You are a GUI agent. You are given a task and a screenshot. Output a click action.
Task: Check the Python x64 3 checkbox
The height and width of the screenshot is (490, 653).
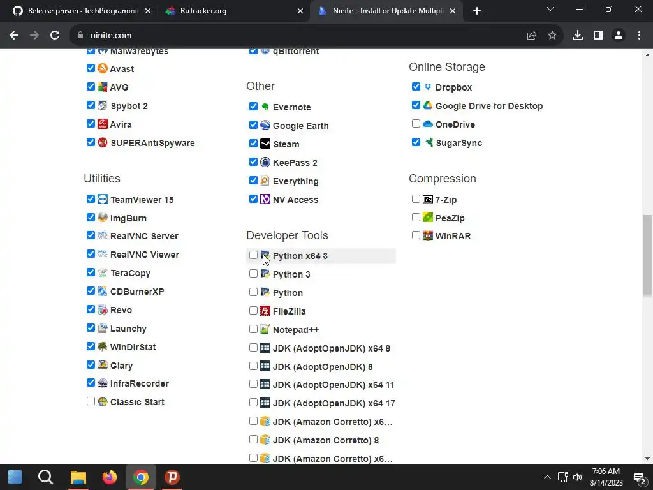click(x=253, y=255)
